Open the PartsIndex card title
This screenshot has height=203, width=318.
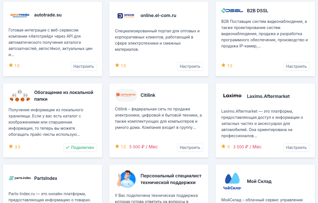tap(46, 178)
